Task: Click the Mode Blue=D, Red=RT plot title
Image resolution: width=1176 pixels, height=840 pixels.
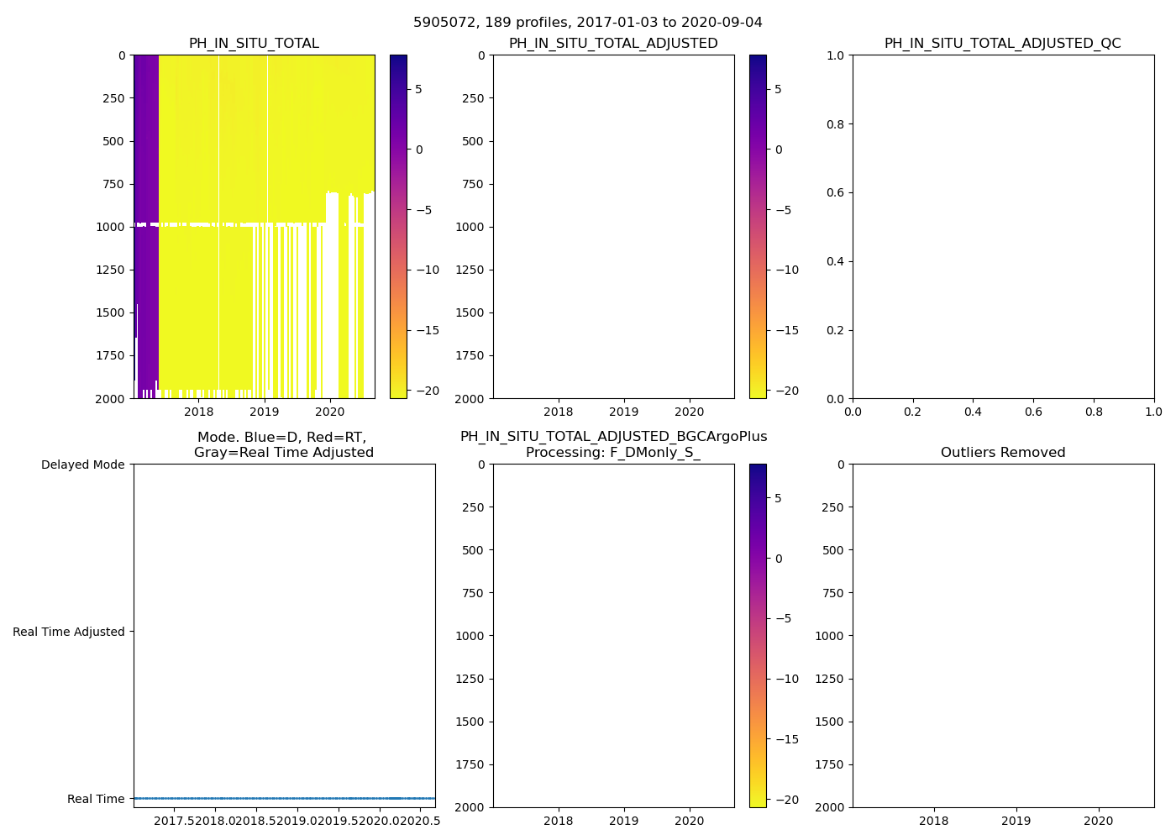Action: click(x=283, y=445)
